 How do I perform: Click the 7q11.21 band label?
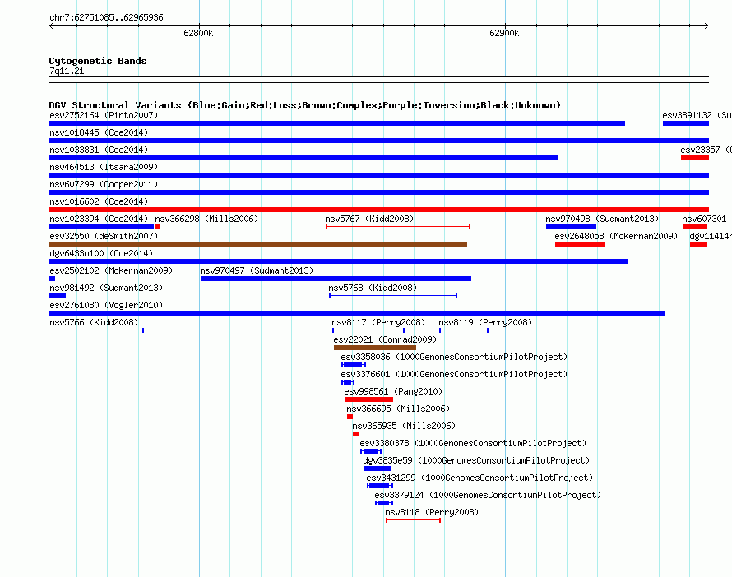coord(67,71)
